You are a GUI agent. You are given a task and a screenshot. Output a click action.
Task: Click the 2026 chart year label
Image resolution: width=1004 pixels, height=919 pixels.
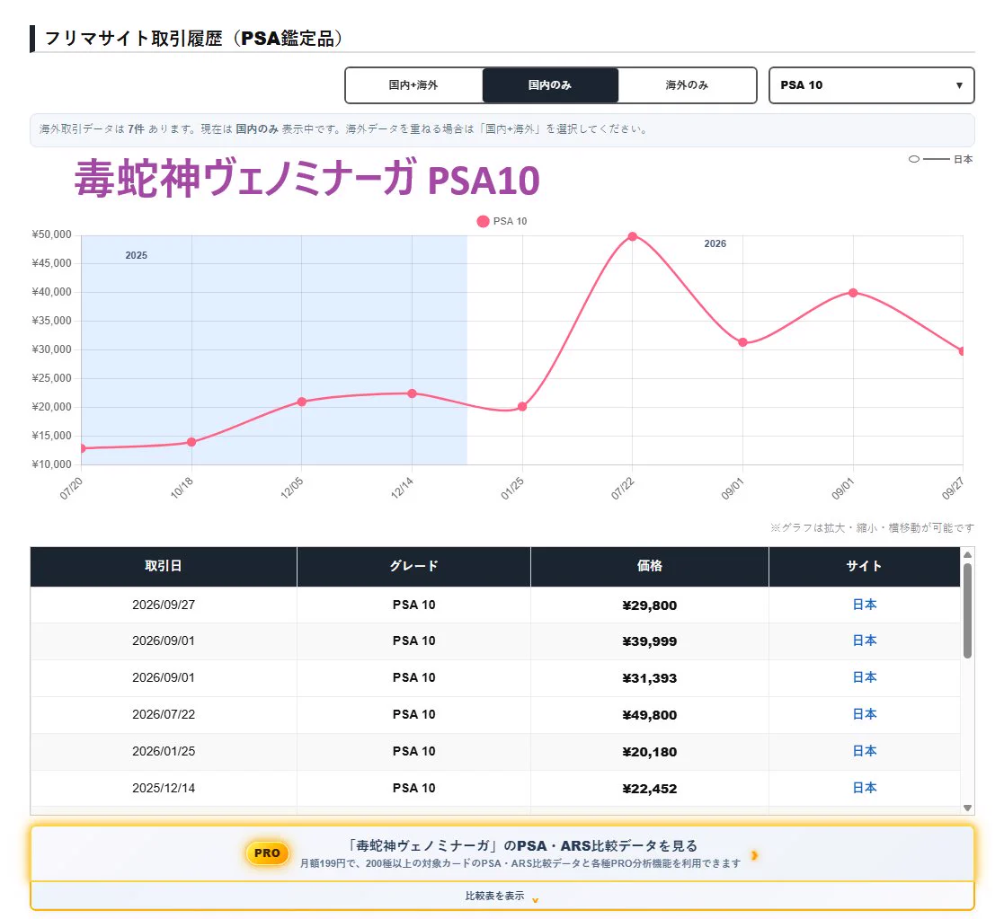(x=715, y=243)
